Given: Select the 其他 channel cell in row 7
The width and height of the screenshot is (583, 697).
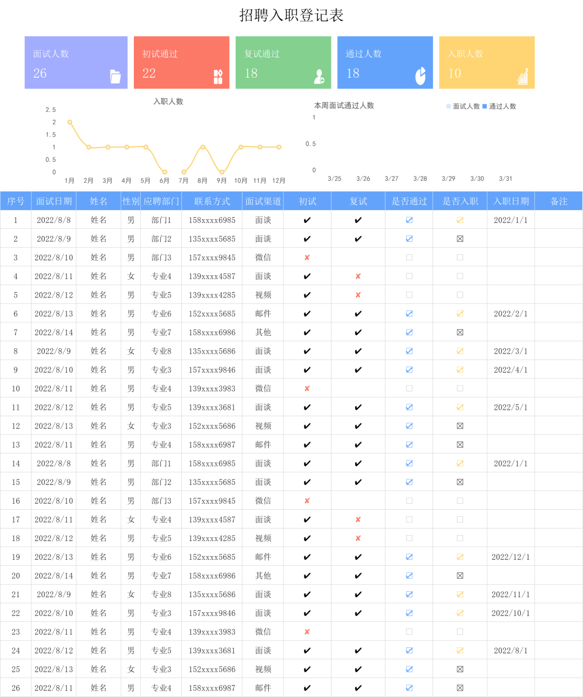Looking at the screenshot, I should pyautogui.click(x=263, y=333).
